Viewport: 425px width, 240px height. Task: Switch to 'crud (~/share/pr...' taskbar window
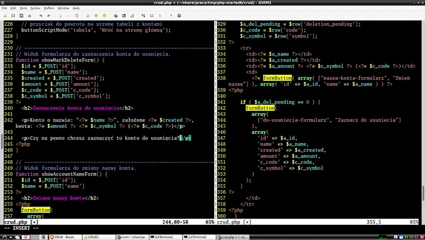tap(132, 237)
